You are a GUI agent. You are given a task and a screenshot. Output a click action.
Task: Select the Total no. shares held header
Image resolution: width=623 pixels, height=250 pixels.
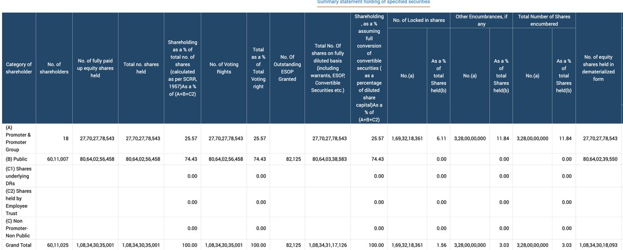click(x=141, y=68)
